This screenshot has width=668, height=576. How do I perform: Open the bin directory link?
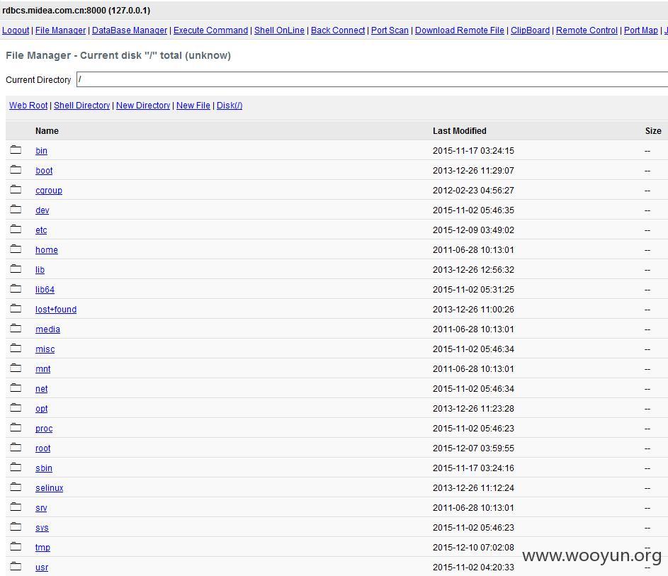pyautogui.click(x=41, y=151)
